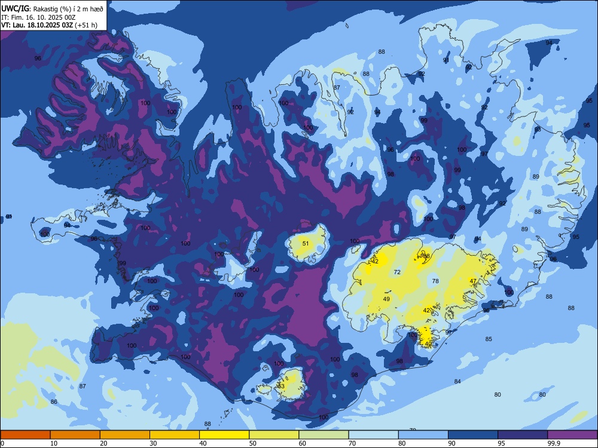The image size is (598, 448).
Task: Click the legend label '70'
Action: tap(352, 443)
